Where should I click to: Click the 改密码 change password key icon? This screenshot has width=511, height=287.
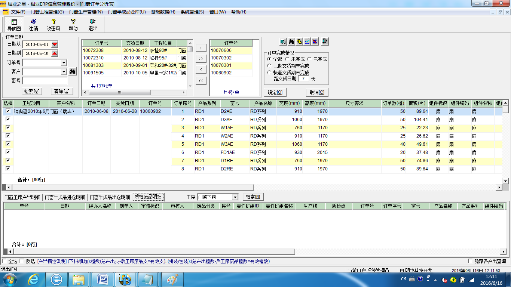53,25
